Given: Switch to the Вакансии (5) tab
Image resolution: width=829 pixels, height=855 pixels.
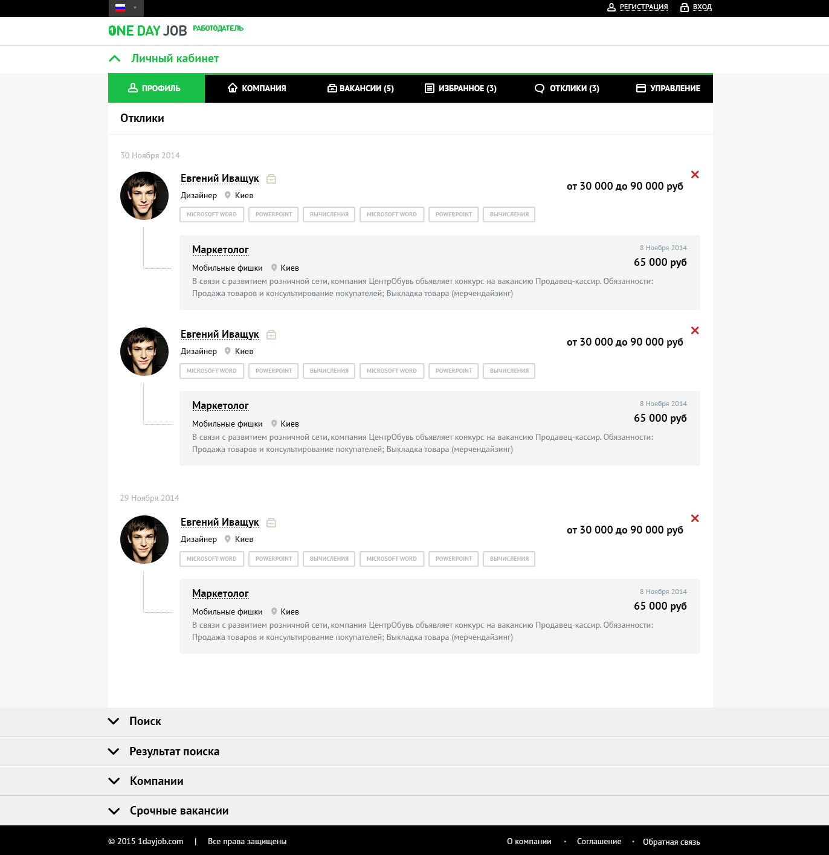Looking at the screenshot, I should click(x=361, y=88).
